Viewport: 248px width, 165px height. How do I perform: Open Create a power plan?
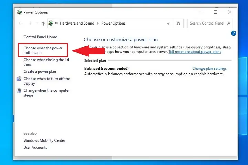(40, 72)
